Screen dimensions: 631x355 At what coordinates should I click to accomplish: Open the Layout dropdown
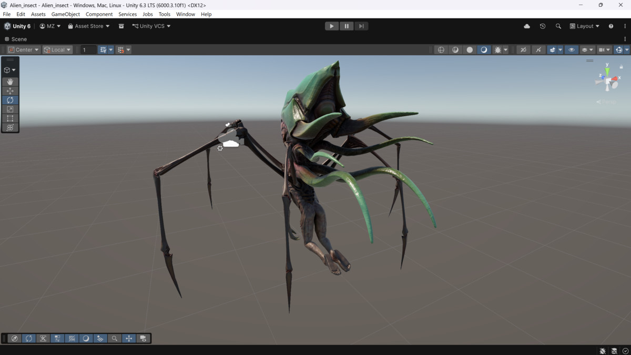click(x=584, y=26)
